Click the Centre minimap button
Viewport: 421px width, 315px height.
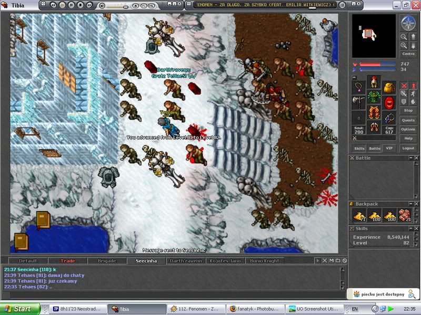coord(408,54)
